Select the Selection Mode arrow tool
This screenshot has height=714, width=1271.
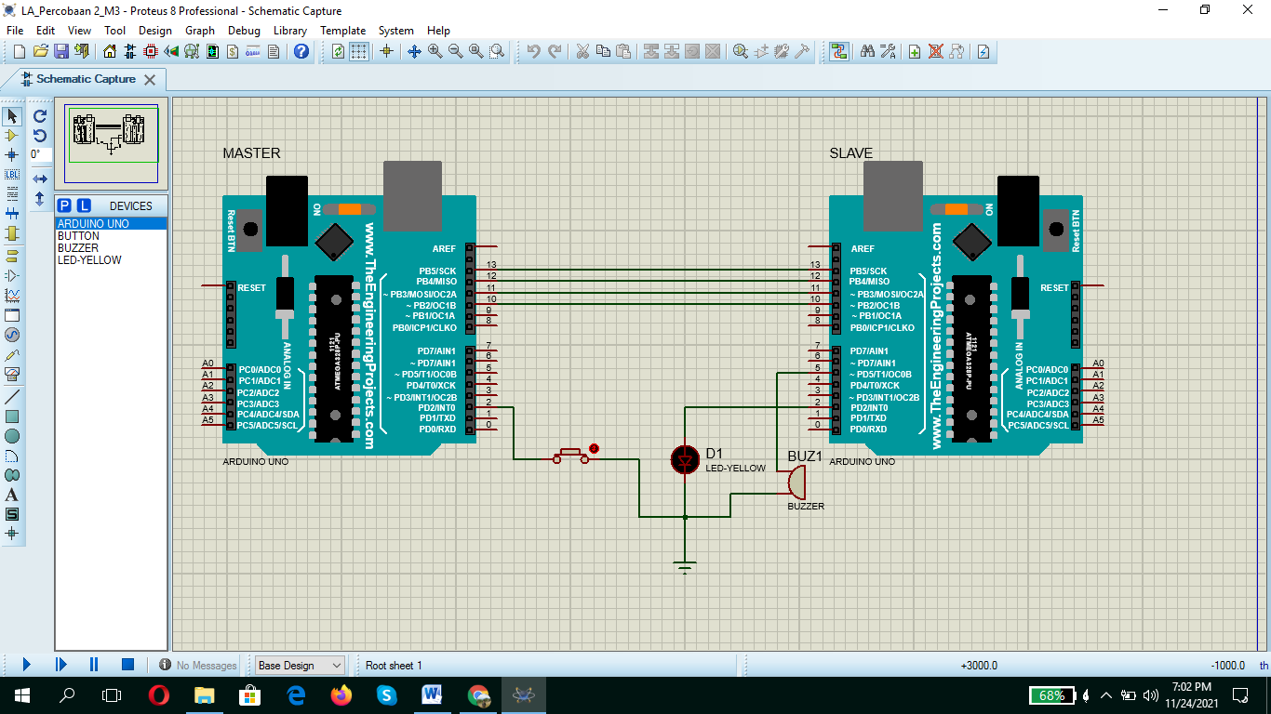[x=12, y=116]
